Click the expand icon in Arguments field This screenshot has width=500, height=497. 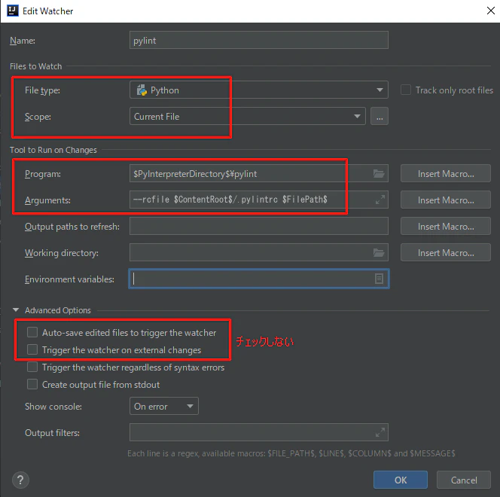[x=380, y=200]
